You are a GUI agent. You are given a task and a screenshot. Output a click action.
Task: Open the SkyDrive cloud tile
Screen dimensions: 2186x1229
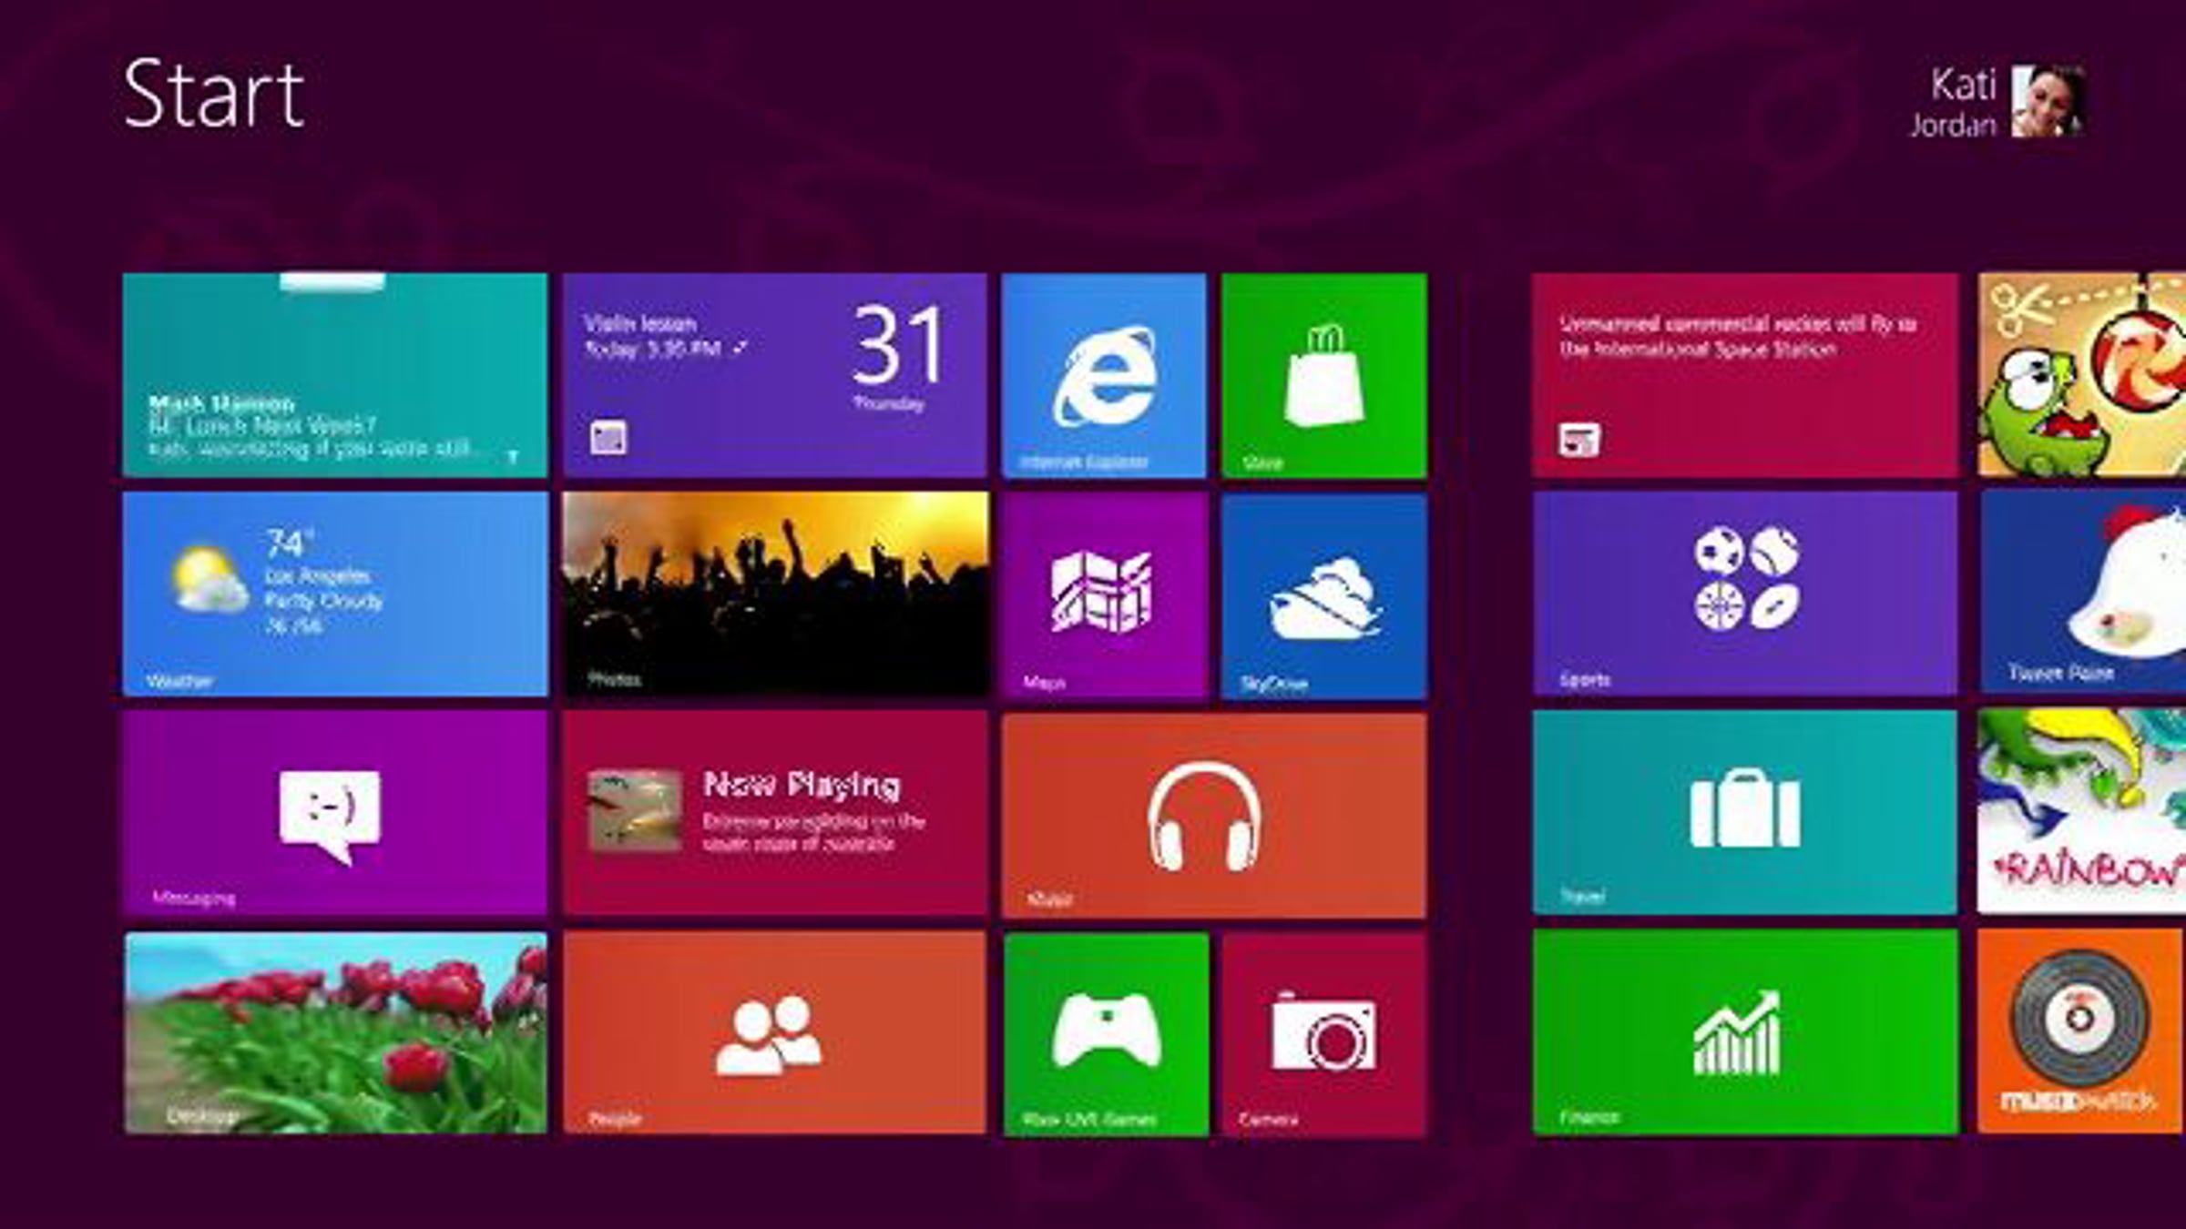click(x=1323, y=594)
